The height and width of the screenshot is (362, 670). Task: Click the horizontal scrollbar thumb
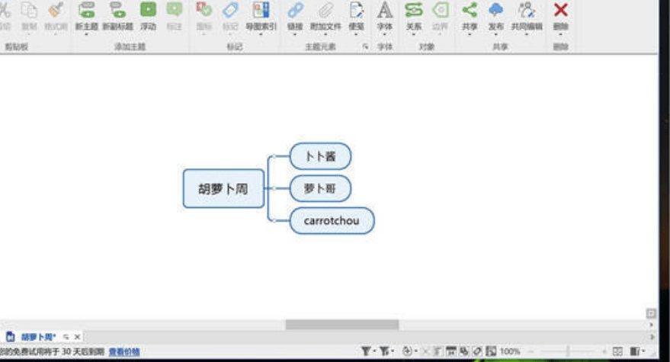point(341,325)
